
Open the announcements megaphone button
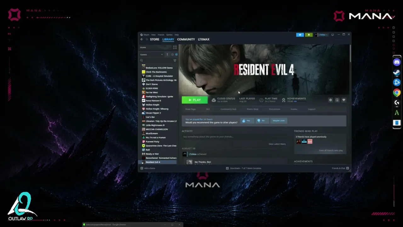click(300, 35)
